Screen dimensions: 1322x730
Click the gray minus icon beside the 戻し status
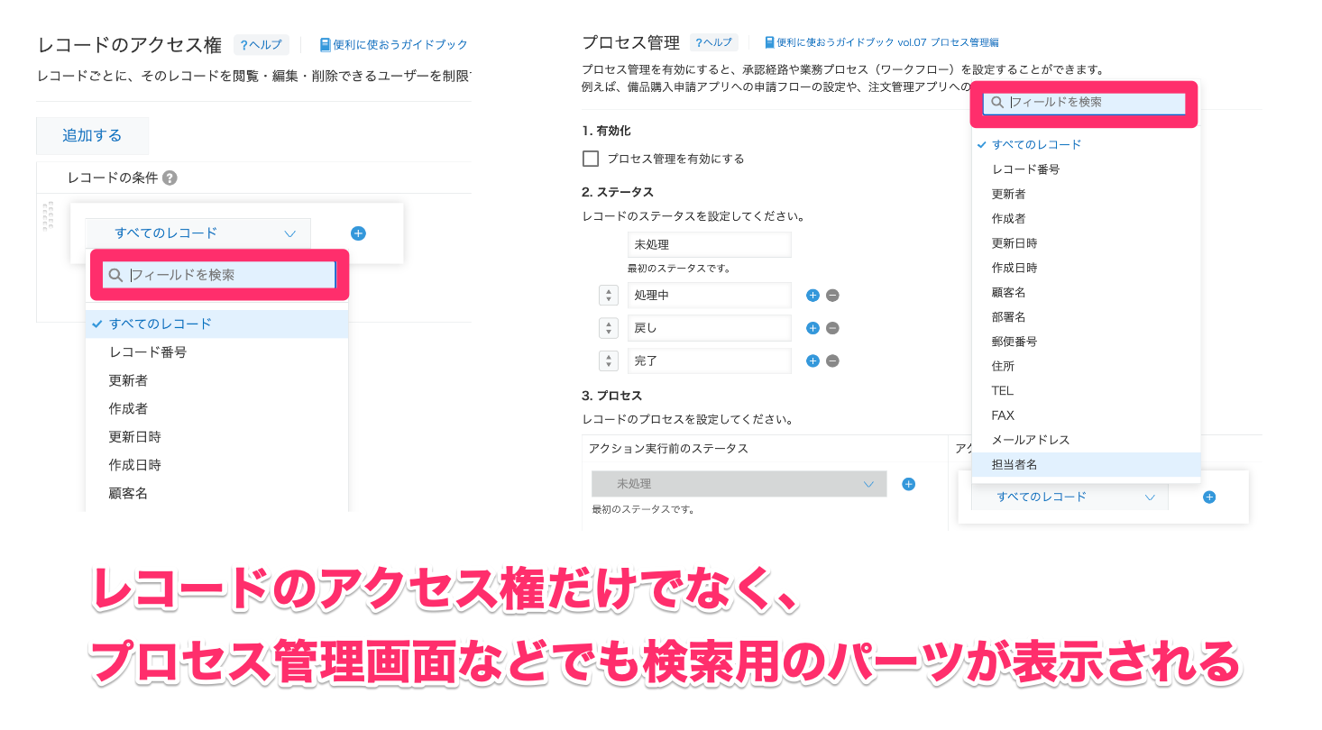pyautogui.click(x=831, y=327)
